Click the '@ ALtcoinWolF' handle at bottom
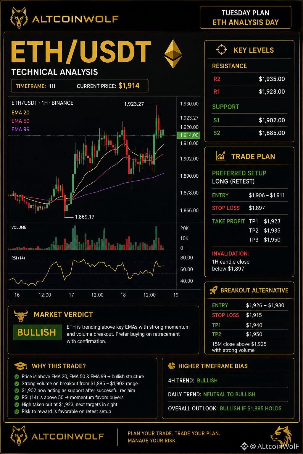This screenshot has width=303, height=454. (274, 446)
